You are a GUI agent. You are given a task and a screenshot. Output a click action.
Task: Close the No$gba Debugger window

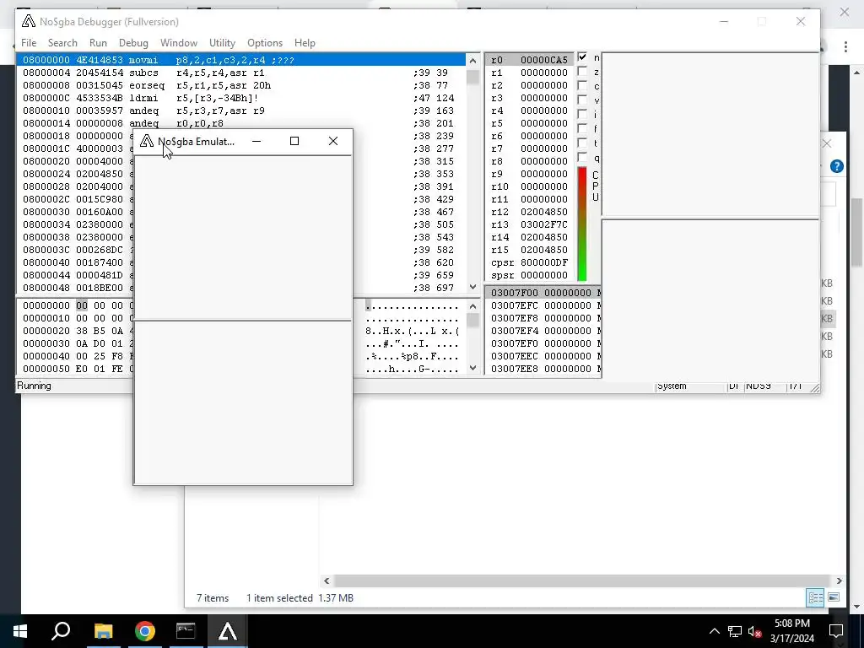pos(801,21)
